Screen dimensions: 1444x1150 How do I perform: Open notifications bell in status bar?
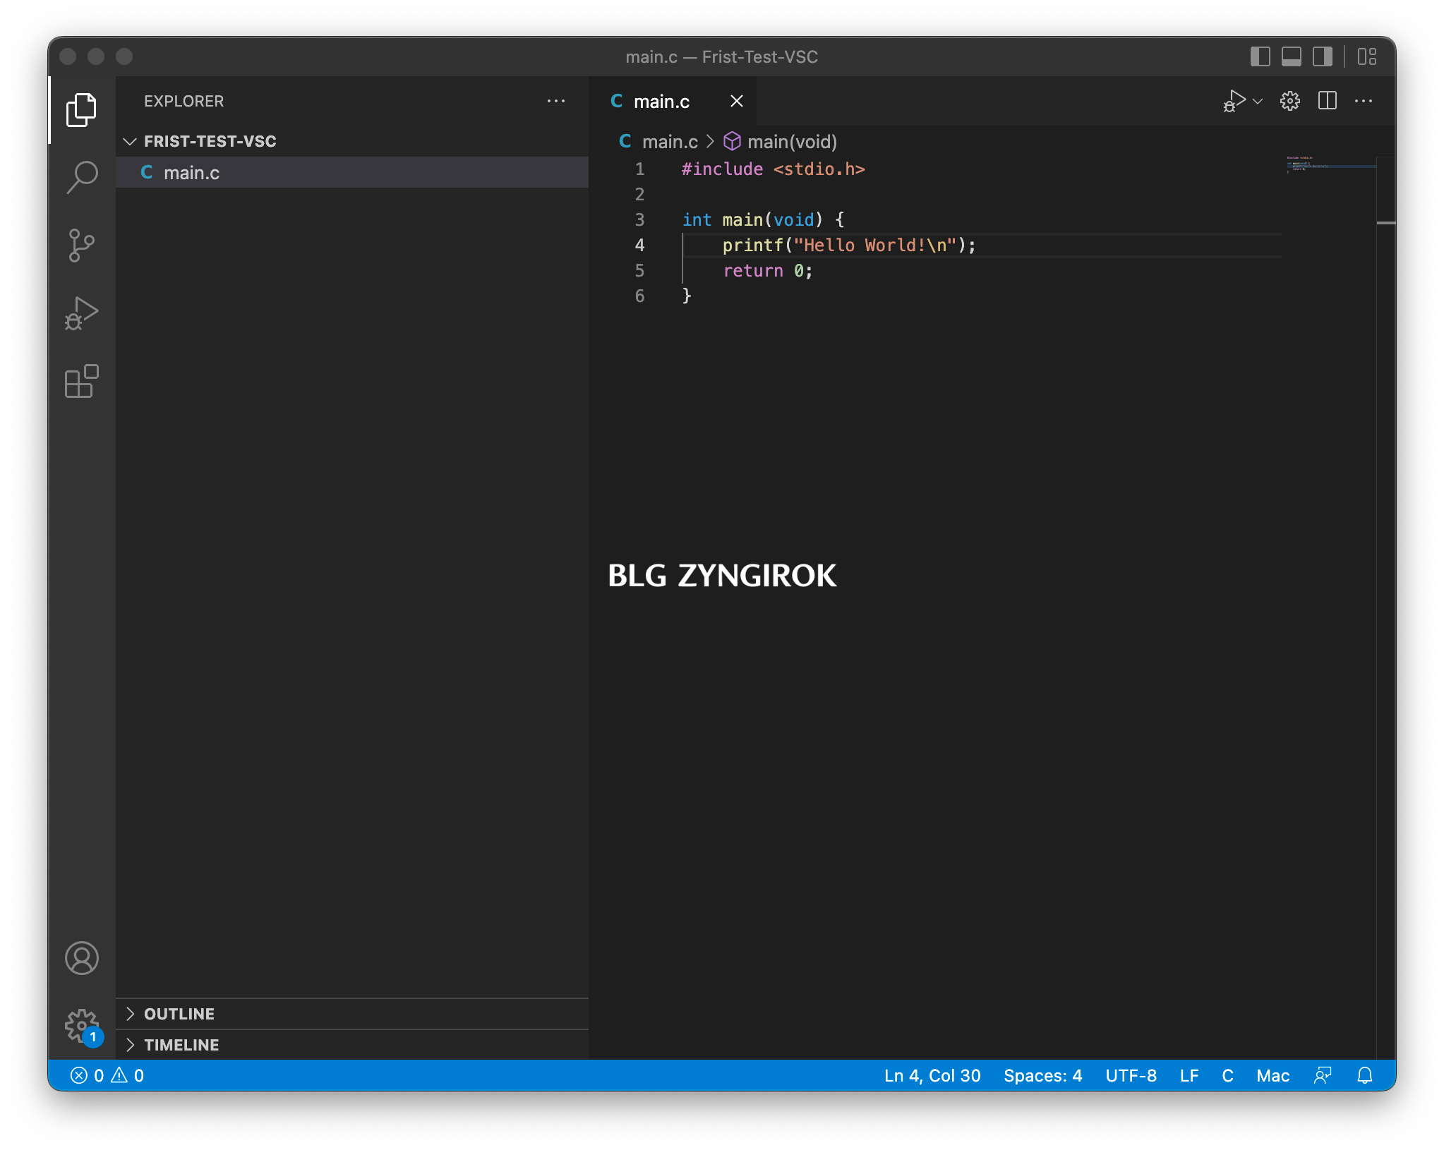(x=1365, y=1075)
